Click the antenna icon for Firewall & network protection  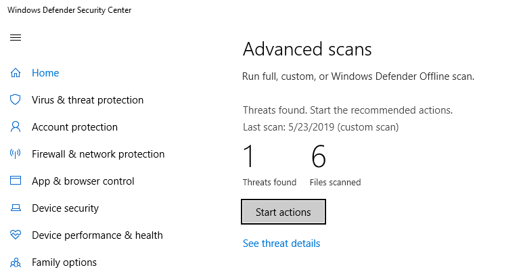pos(16,154)
